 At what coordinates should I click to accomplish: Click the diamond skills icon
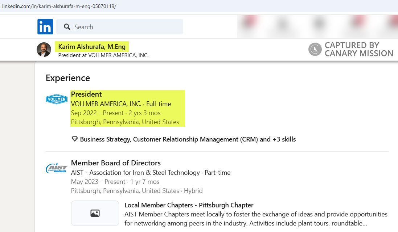coord(75,139)
